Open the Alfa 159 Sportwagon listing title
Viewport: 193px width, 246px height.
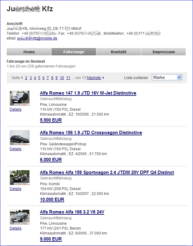click(x=107, y=172)
